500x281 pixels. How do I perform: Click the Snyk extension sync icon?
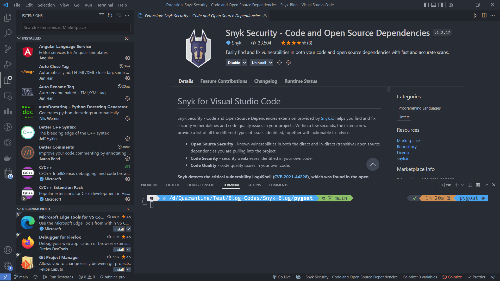coord(279,62)
